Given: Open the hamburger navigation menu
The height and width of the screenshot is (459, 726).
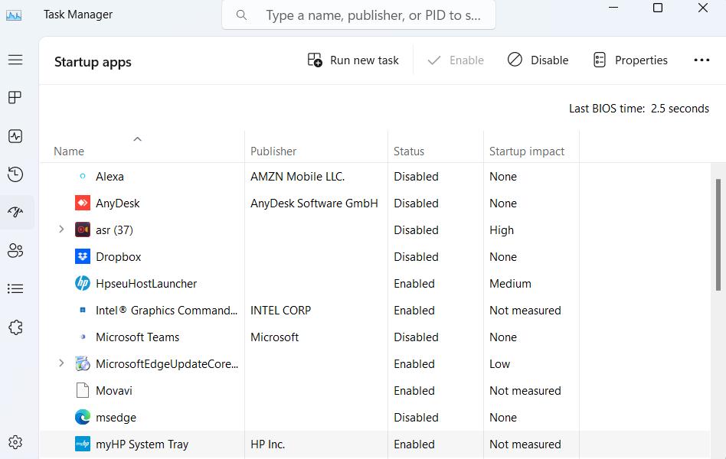Looking at the screenshot, I should click(x=15, y=60).
